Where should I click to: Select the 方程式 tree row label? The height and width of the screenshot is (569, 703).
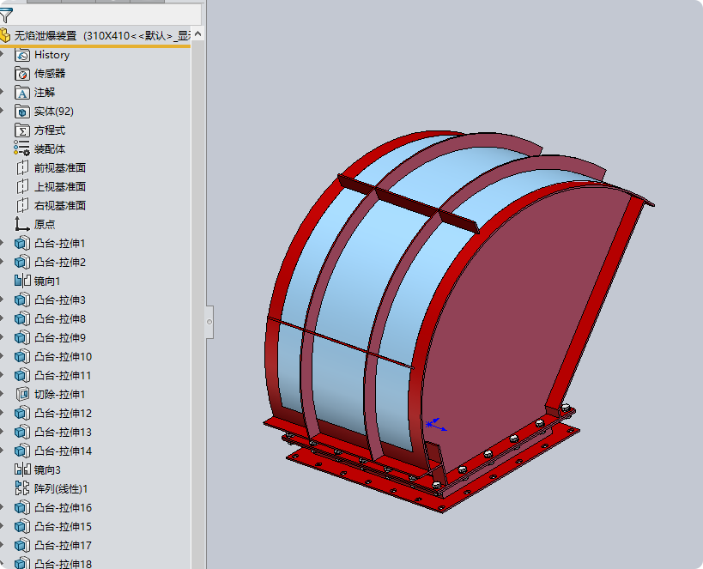click(x=50, y=130)
